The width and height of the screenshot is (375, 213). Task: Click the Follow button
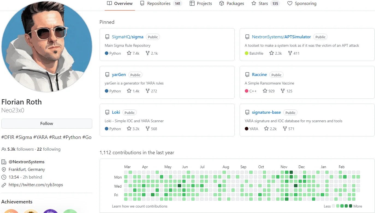pos(47,124)
